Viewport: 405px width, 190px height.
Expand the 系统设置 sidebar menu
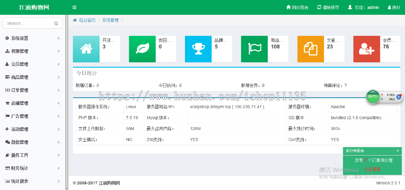pyautogui.click(x=31, y=39)
